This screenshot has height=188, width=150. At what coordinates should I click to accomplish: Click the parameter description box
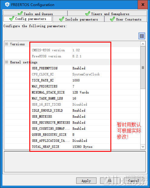[x=75, y=162]
